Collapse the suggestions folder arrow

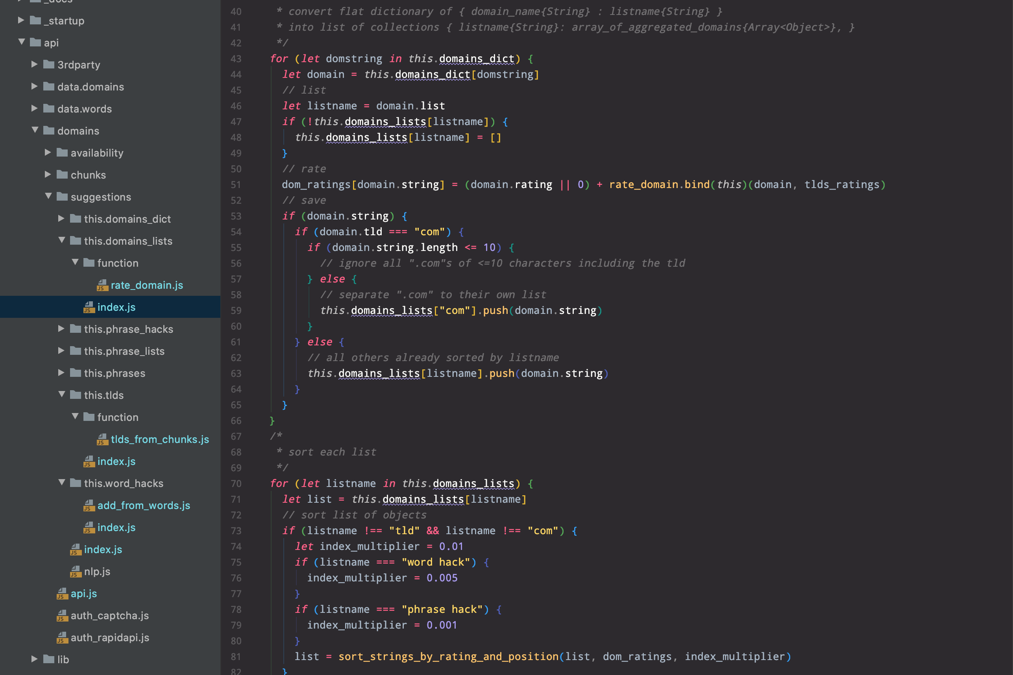tap(48, 196)
